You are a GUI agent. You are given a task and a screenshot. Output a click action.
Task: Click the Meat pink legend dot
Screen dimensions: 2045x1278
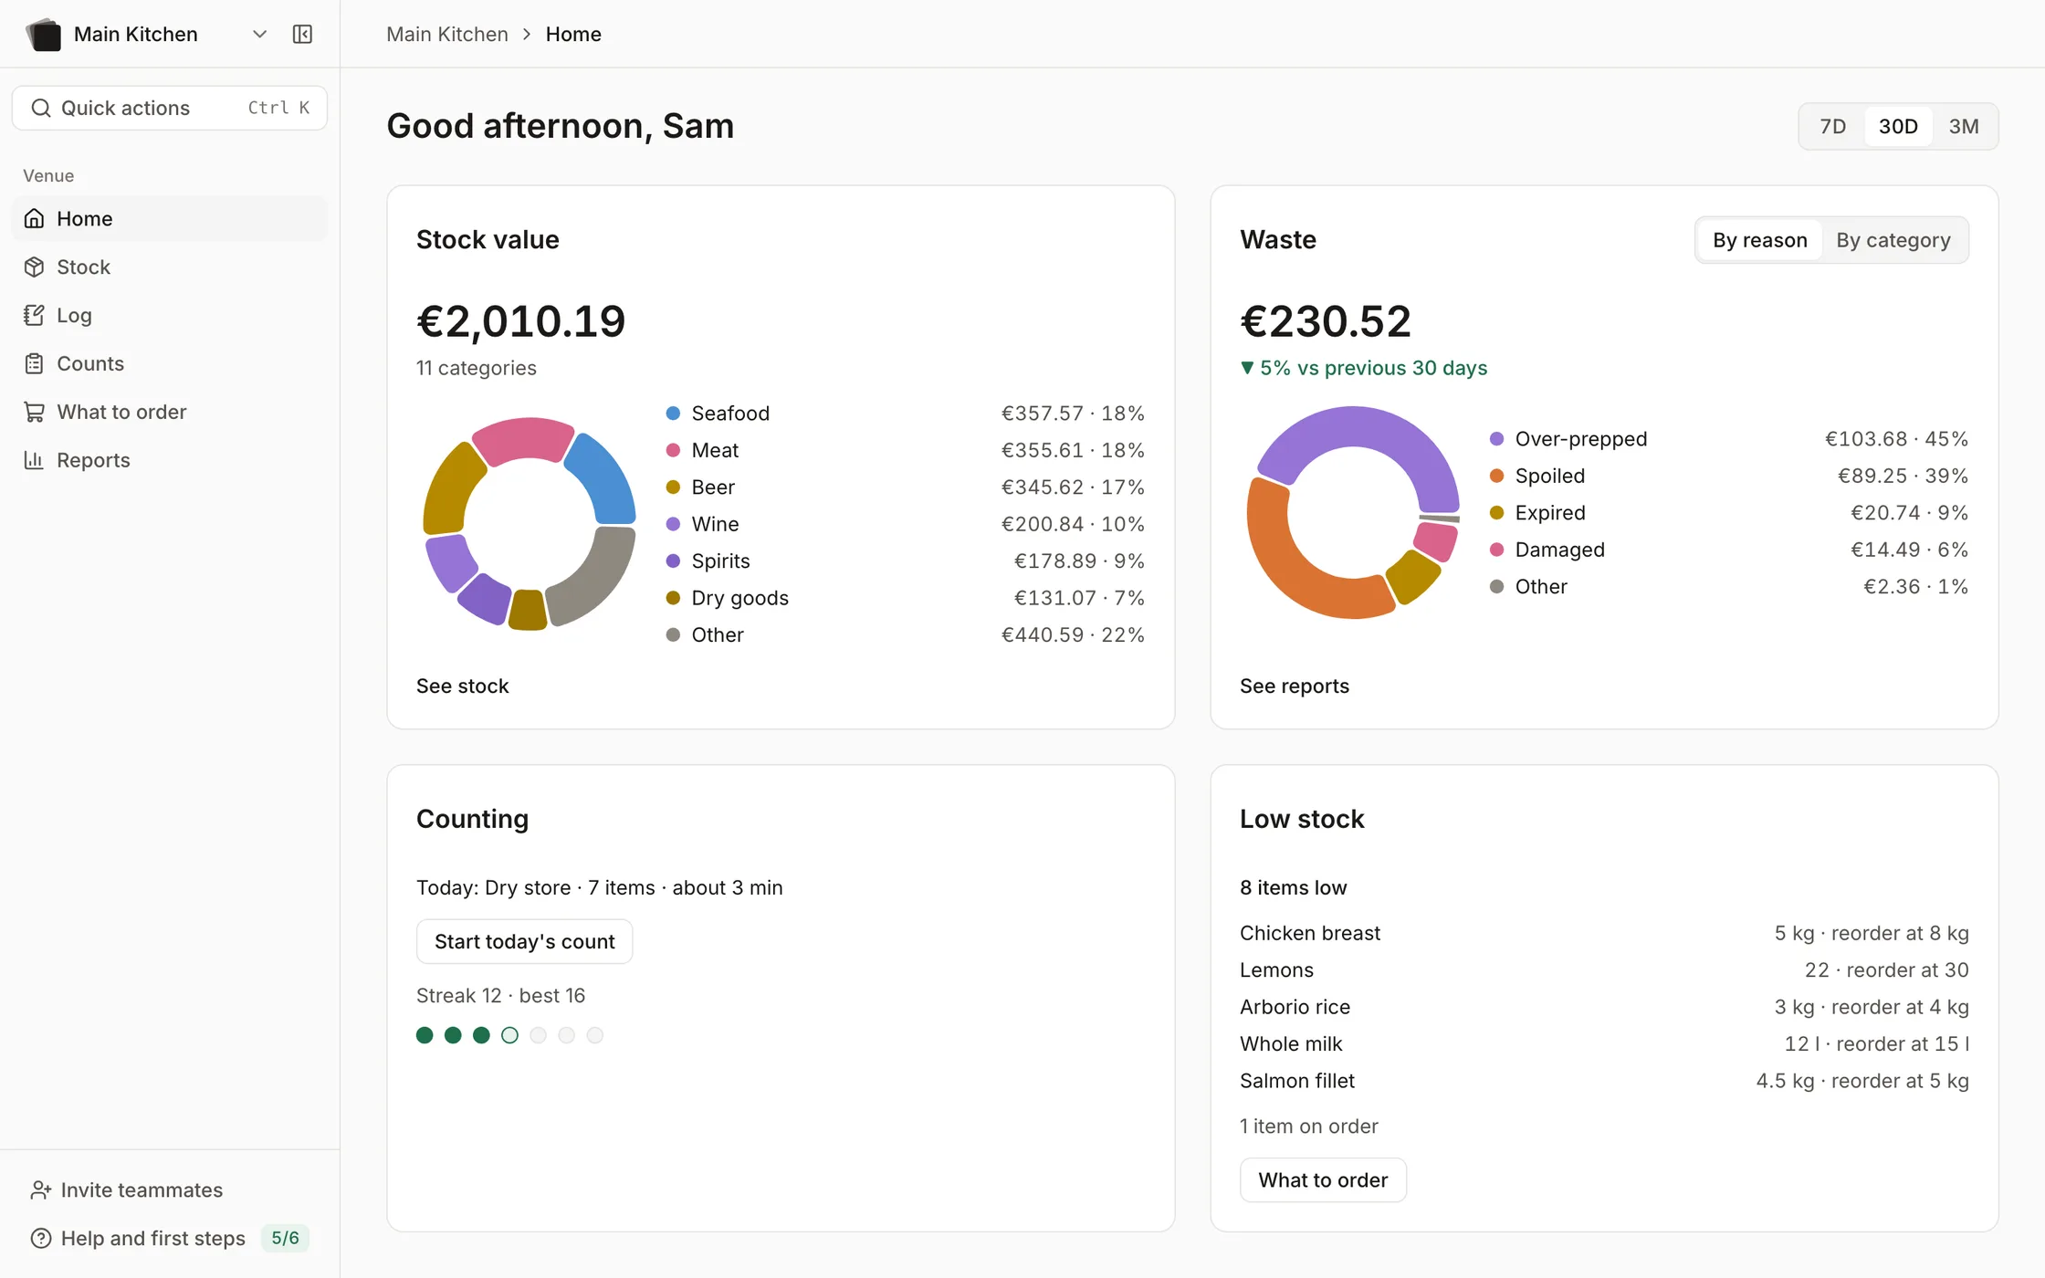point(673,450)
